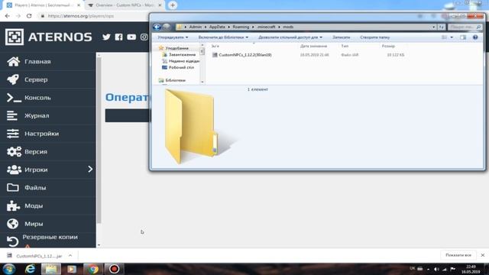Open Aternos Twitter icon

(x=106, y=37)
